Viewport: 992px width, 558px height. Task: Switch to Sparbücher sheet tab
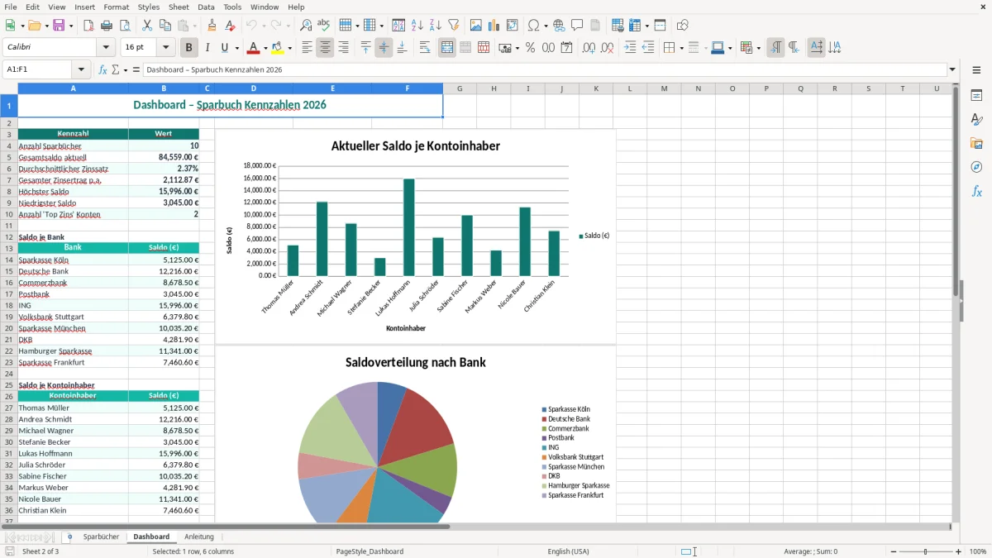[102, 537]
